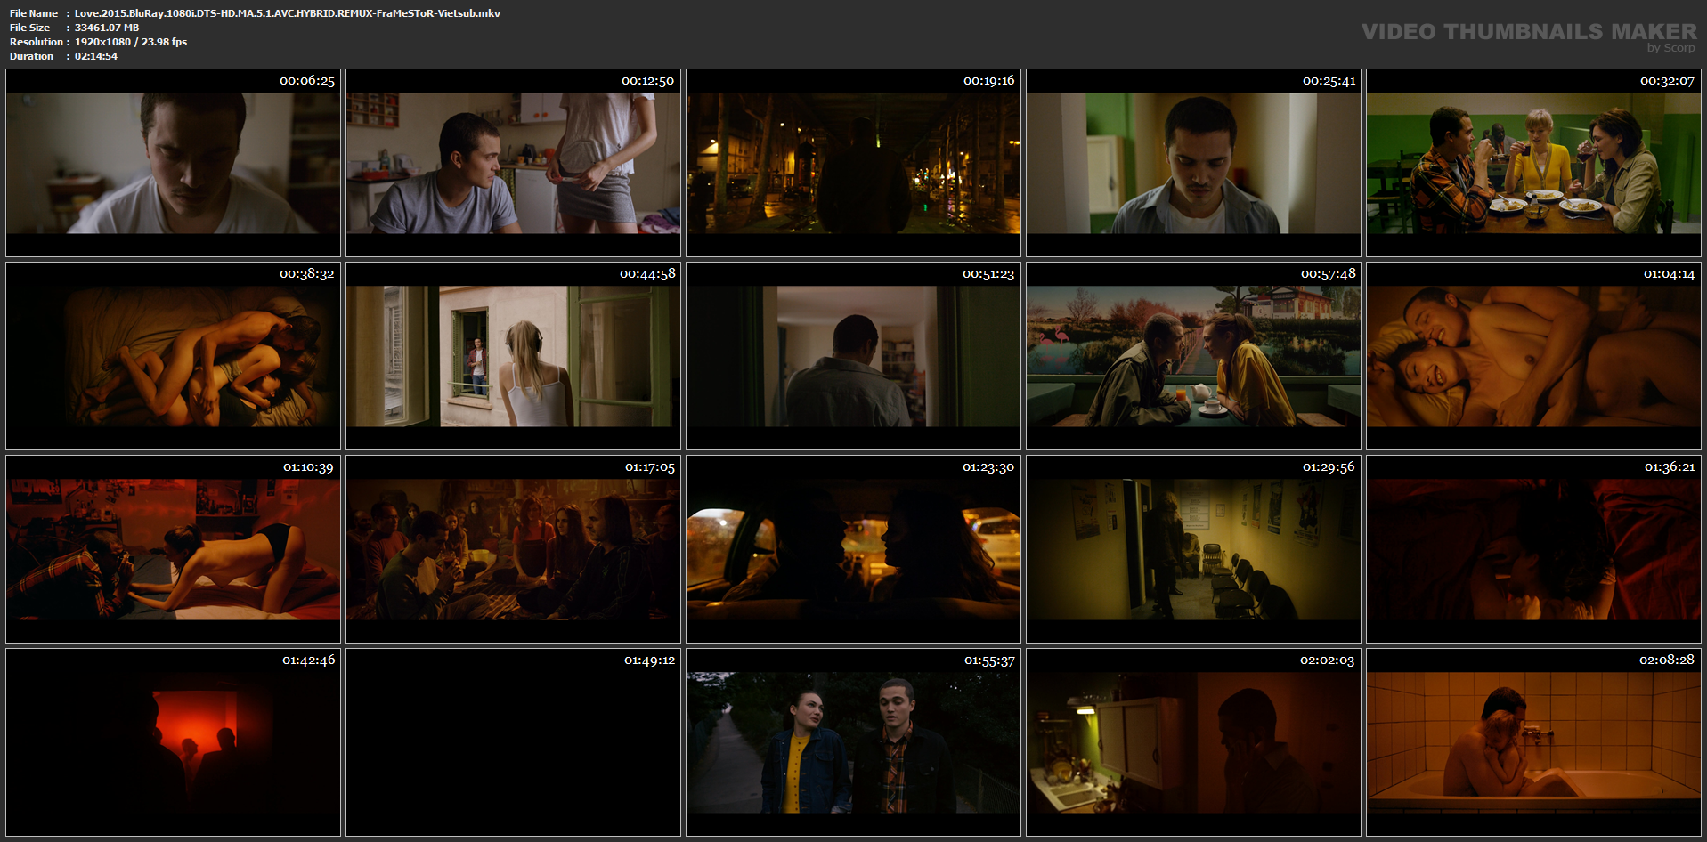The height and width of the screenshot is (842, 1707).
Task: Select the dark red thumbnail at 01:36:21
Action: 1533,549
